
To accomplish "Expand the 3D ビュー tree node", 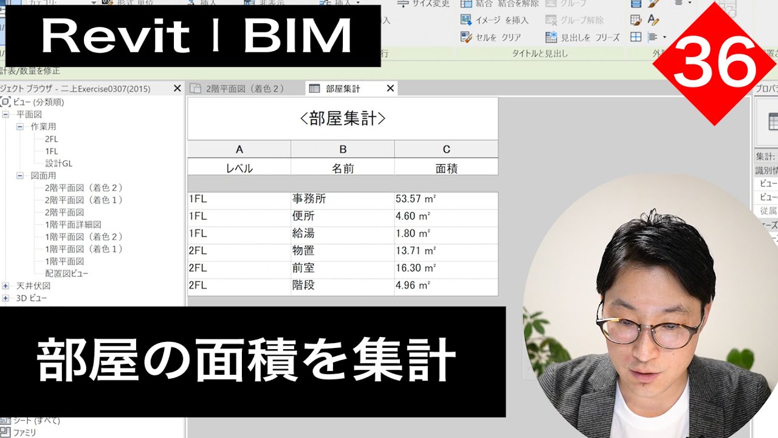I will point(5,298).
